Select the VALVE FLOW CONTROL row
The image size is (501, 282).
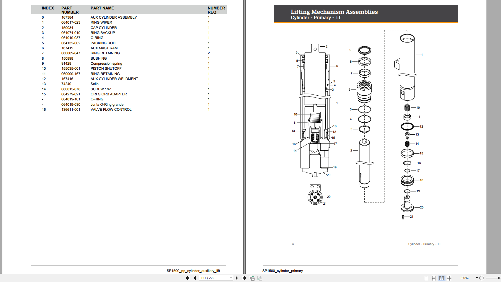(111, 110)
